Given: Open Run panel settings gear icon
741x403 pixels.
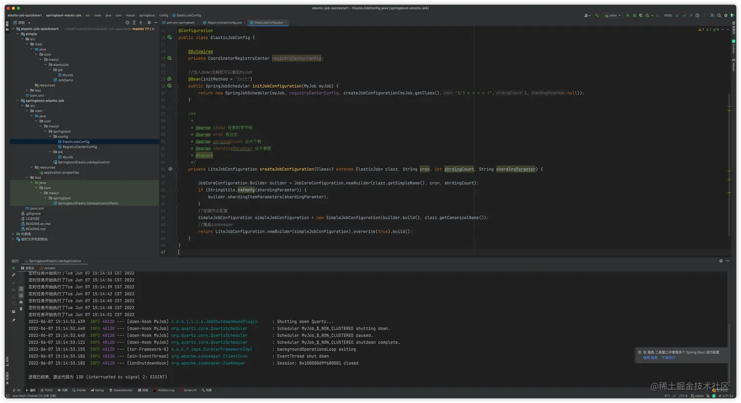Looking at the screenshot, I should tap(721, 261).
